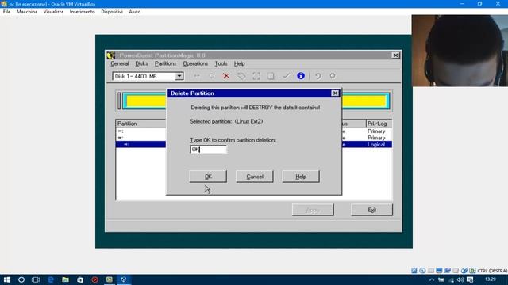Image resolution: width=508 pixels, height=285 pixels.
Task: Open the Aiuto menu
Action: (x=135, y=12)
